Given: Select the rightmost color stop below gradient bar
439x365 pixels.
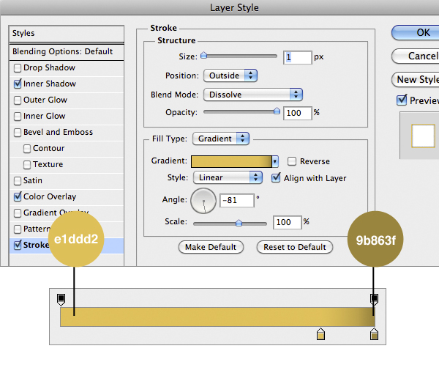Looking at the screenshot, I should [x=375, y=334].
